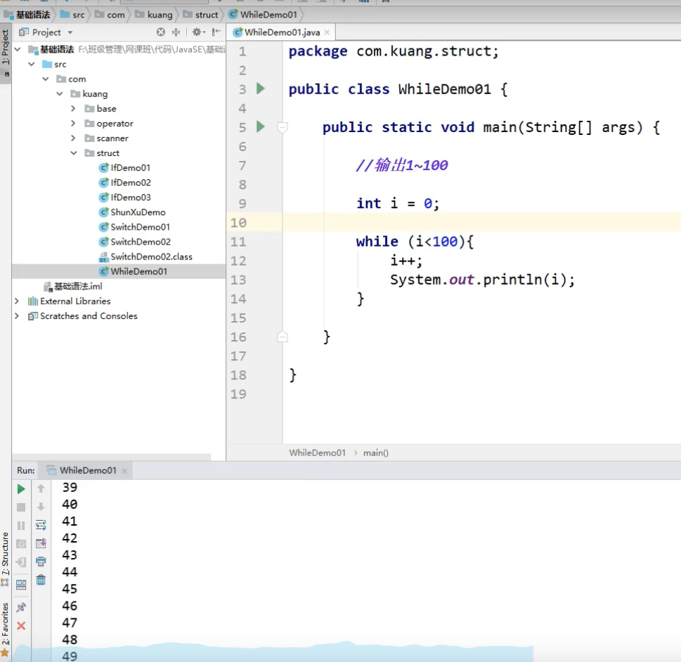Viewport: 681px width, 662px height.
Task: Click Locate/scroll from source target icon
Action: tap(161, 32)
